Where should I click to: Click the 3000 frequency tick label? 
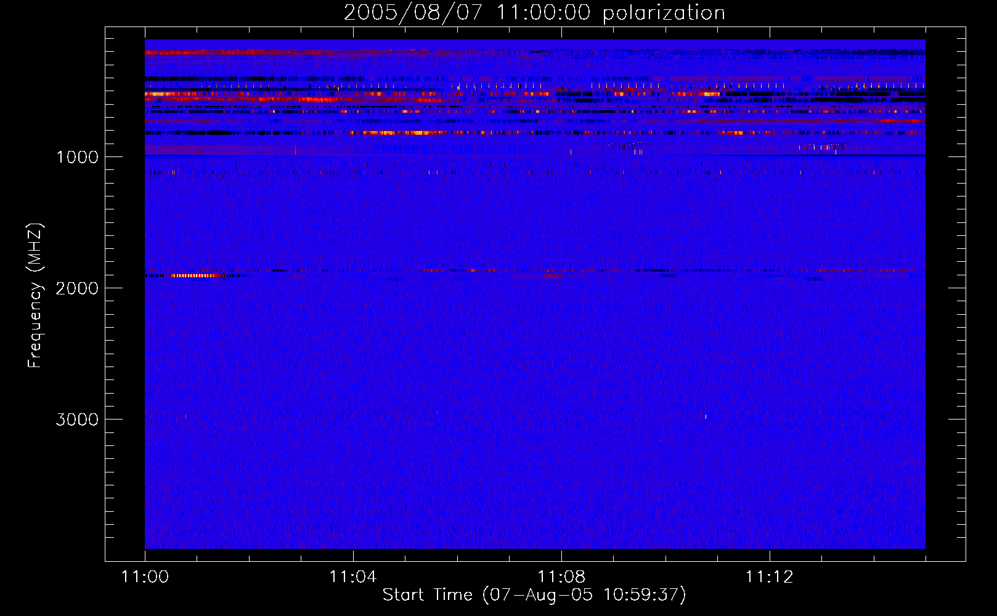tap(77, 419)
